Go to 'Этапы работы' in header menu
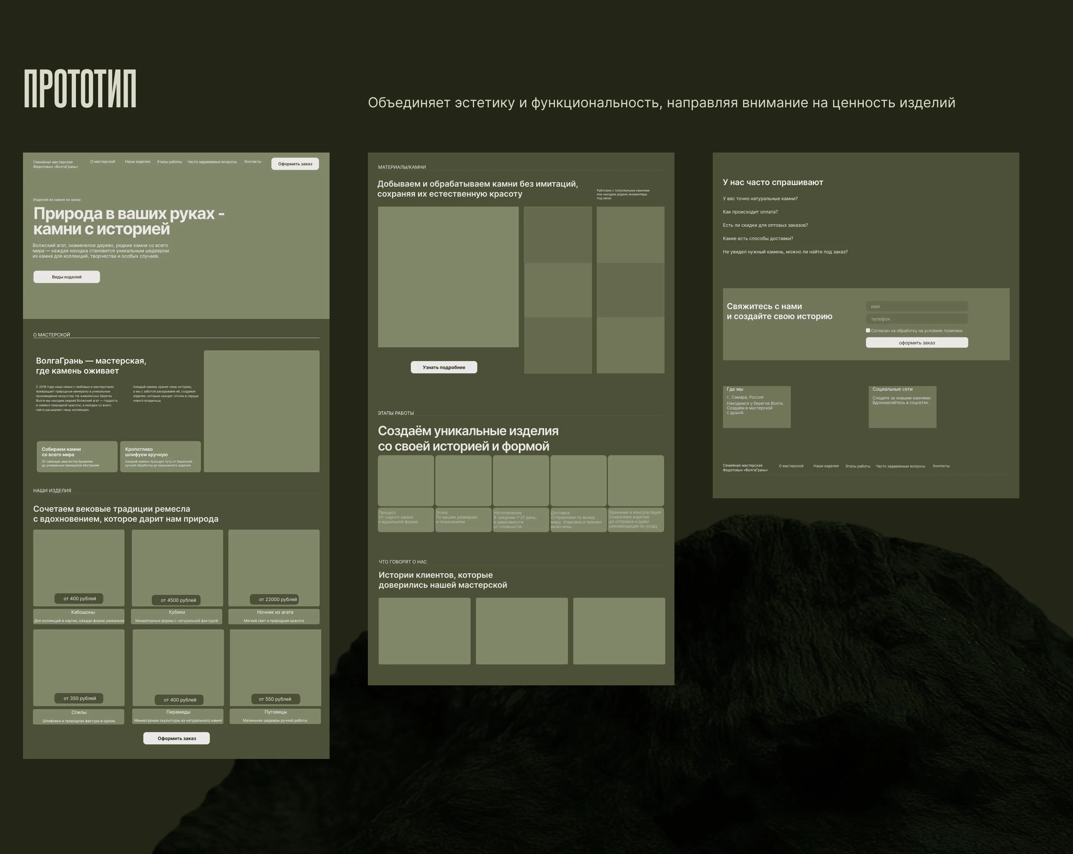 169,162
